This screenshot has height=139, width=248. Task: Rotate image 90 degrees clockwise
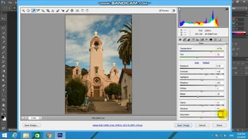87,10
